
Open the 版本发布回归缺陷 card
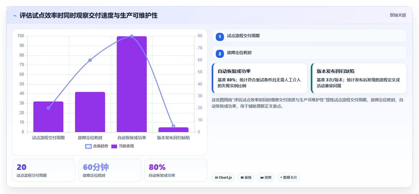click(x=359, y=78)
